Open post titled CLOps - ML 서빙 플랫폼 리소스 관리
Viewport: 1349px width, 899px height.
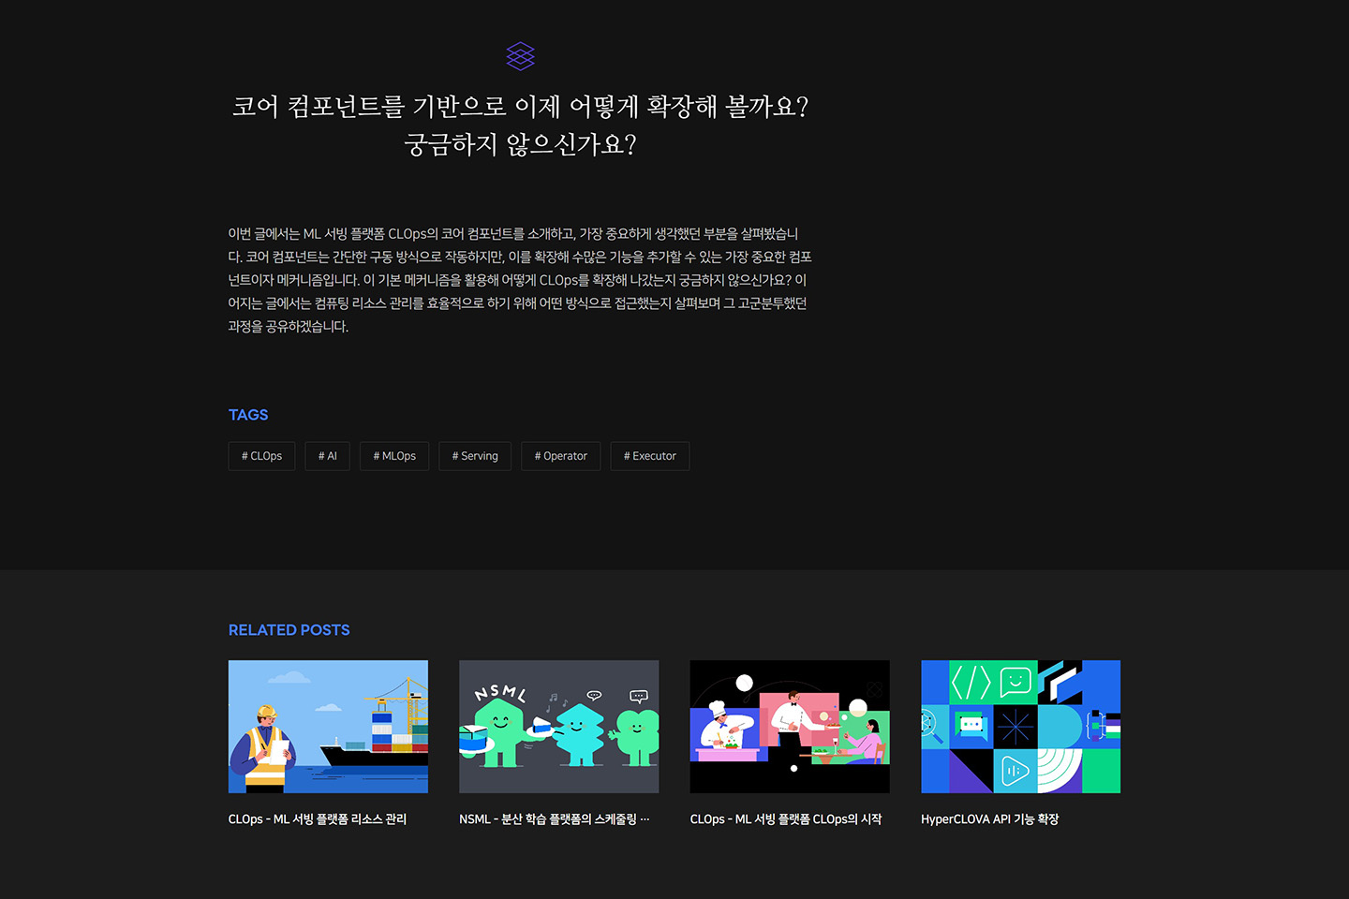pyautogui.click(x=318, y=819)
